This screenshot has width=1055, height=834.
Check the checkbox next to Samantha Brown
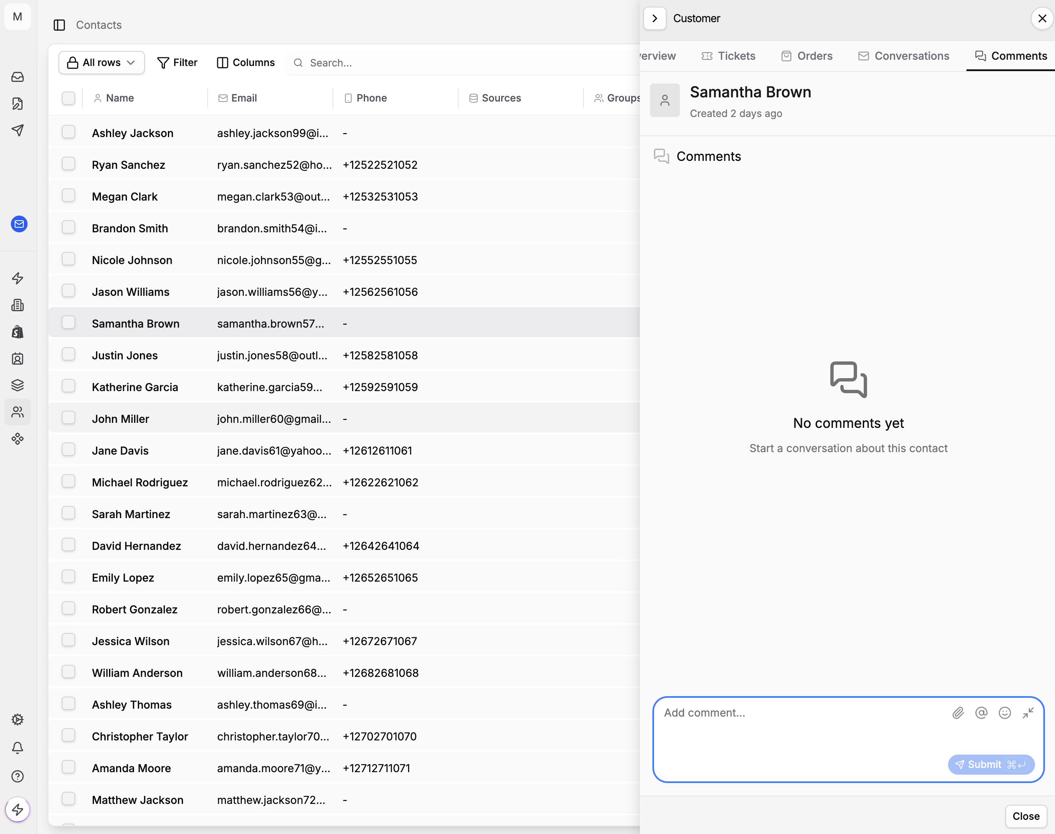pos(68,322)
